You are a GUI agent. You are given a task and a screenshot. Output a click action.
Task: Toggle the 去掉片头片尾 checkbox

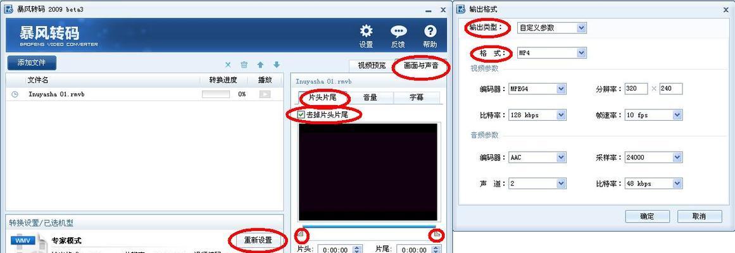pyautogui.click(x=301, y=114)
